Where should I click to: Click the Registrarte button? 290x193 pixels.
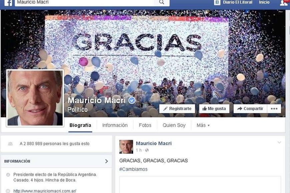point(177,108)
